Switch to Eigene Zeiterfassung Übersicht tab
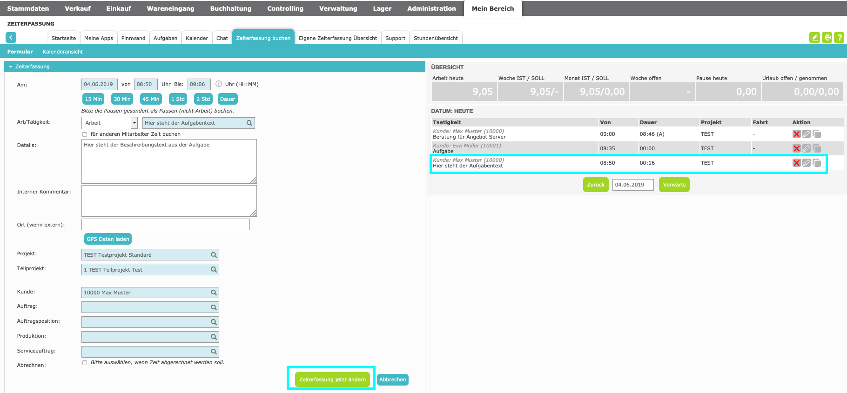This screenshot has height=393, width=847. coord(337,38)
